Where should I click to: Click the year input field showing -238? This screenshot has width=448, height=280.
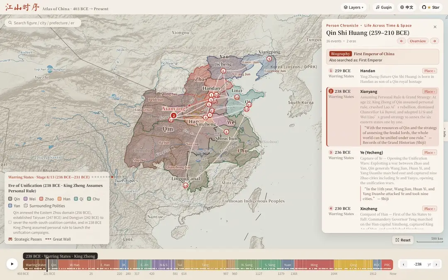pos(418,264)
